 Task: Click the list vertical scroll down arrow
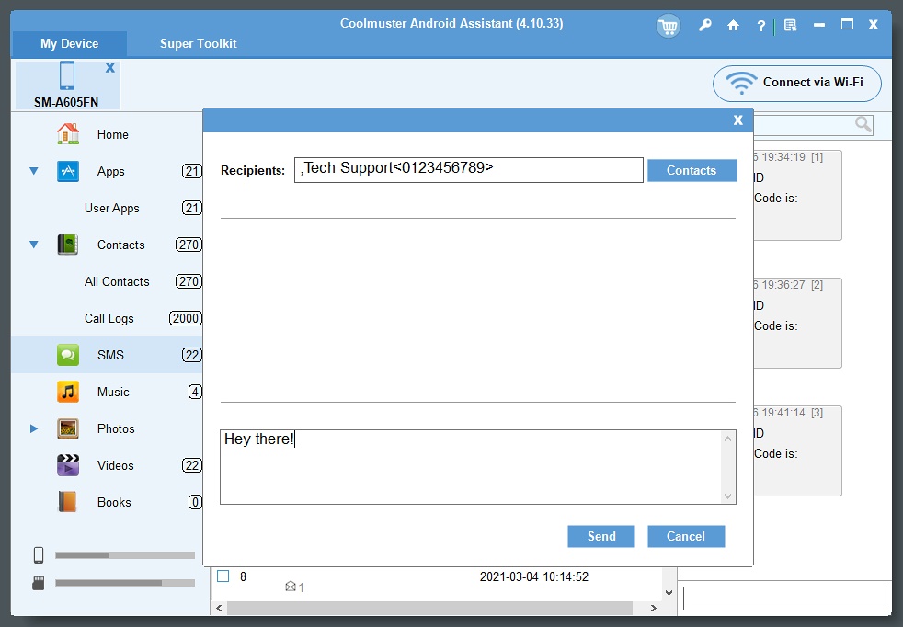669,592
